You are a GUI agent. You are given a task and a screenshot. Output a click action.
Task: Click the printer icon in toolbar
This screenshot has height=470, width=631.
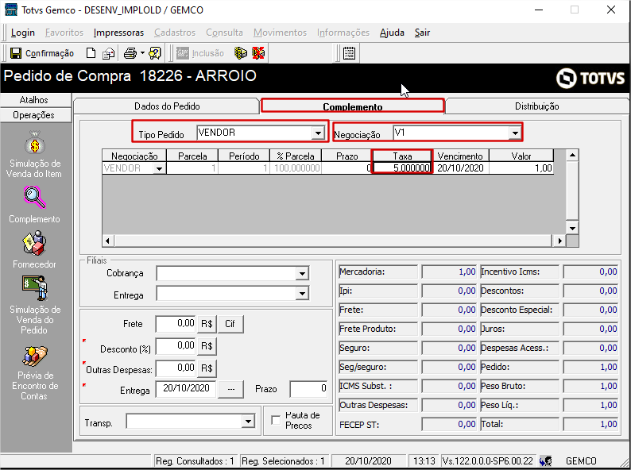(130, 53)
